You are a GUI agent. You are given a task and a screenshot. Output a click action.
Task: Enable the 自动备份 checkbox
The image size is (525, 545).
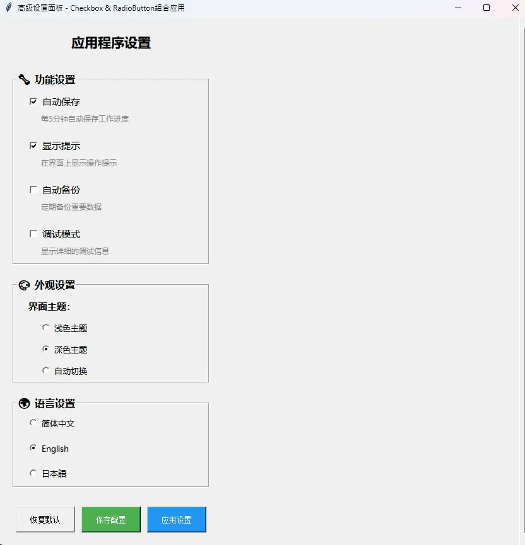(x=33, y=190)
